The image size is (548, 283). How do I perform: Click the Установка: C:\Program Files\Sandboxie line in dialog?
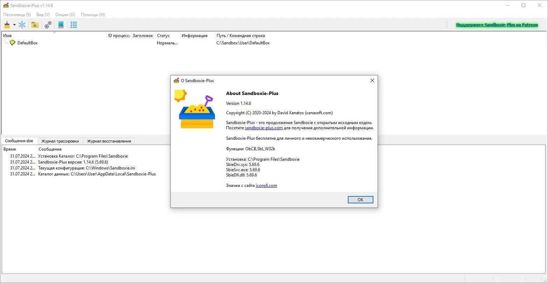click(263, 159)
